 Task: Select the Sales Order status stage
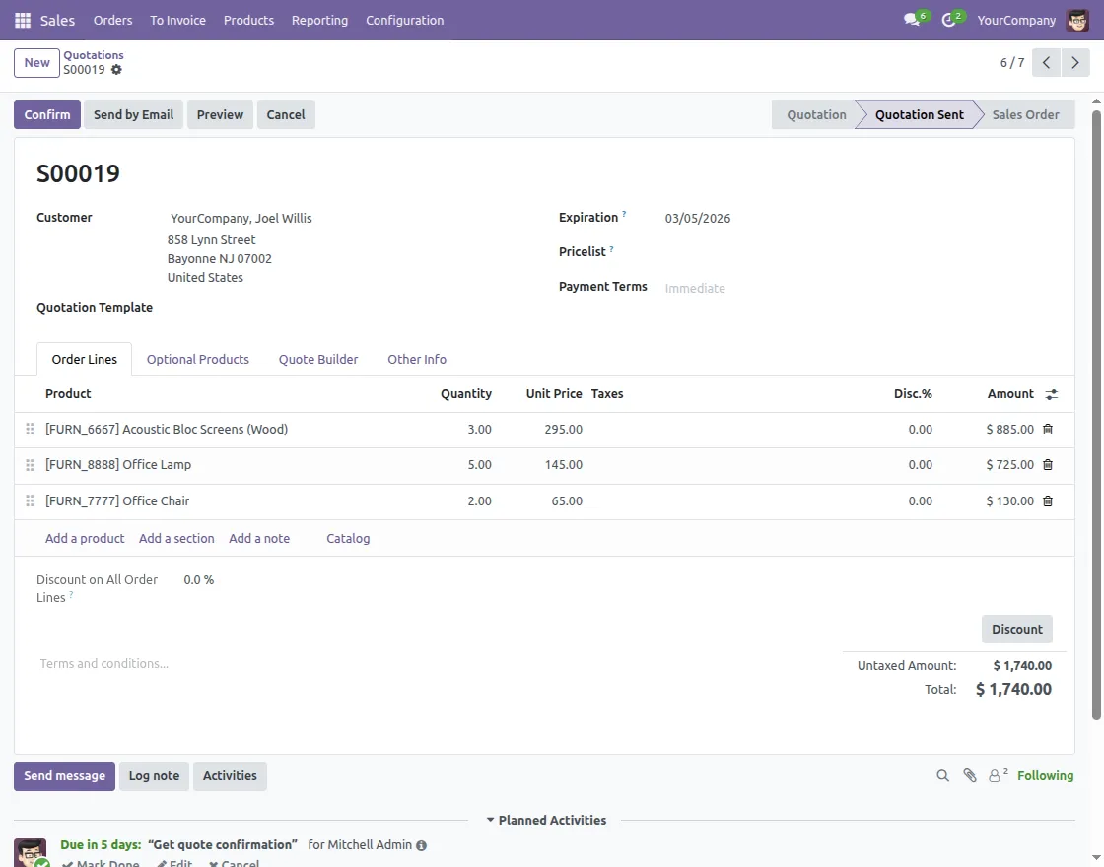click(1025, 115)
